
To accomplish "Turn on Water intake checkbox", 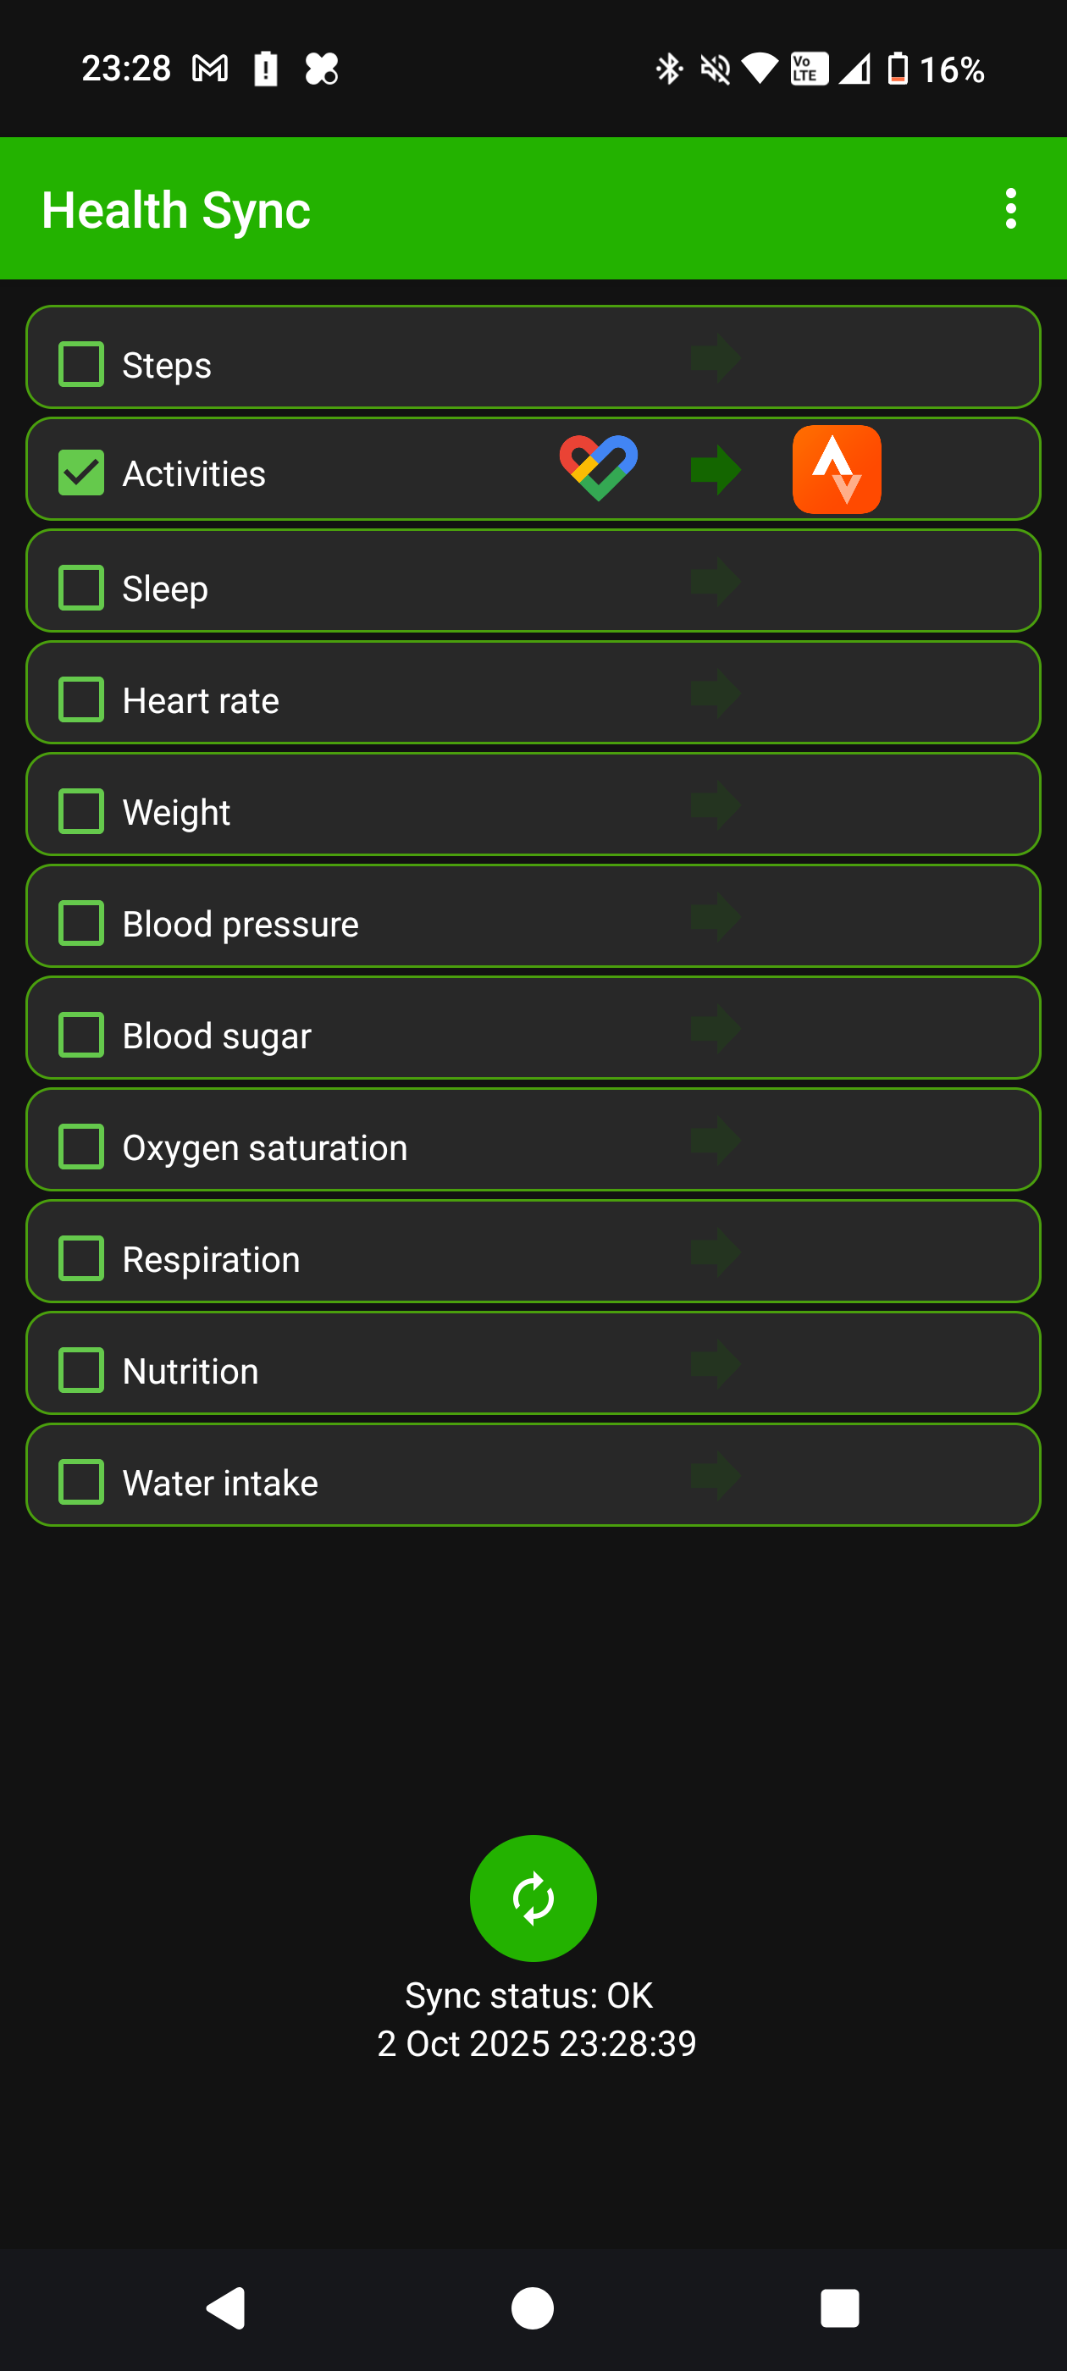I will [81, 1482].
